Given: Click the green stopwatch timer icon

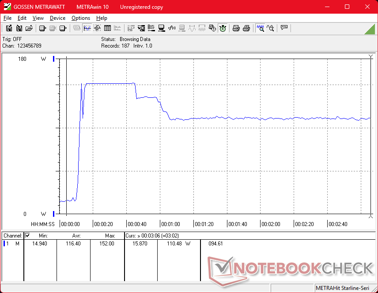Looking at the screenshot, I should 223,28.
